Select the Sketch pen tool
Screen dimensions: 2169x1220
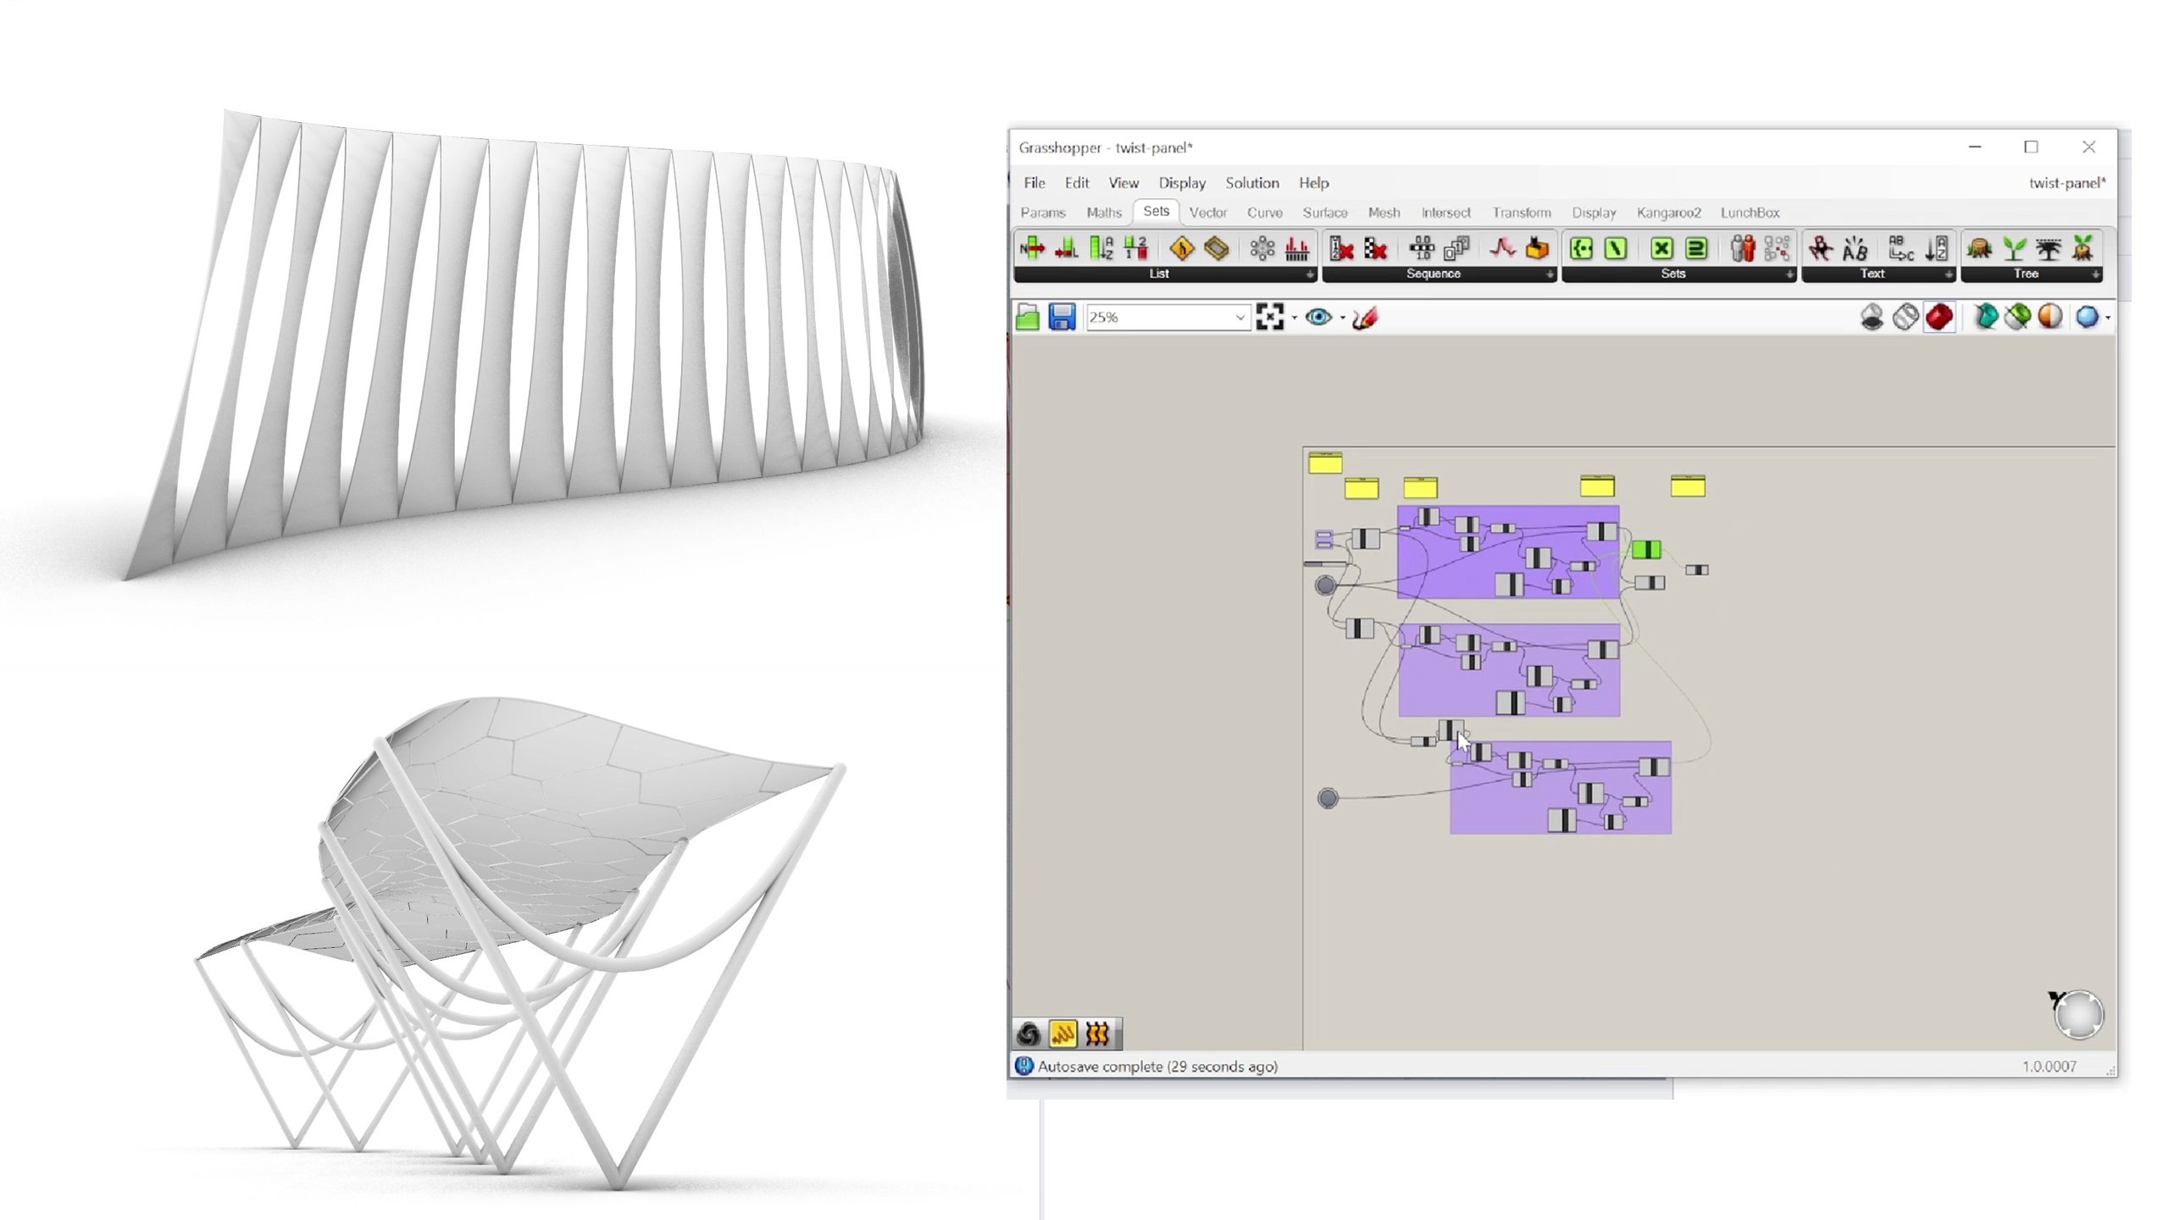(1365, 317)
